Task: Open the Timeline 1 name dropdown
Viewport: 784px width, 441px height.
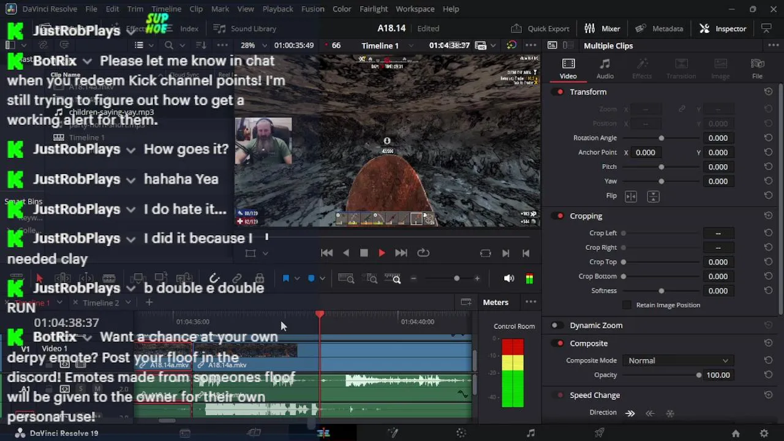Action: tap(386, 45)
